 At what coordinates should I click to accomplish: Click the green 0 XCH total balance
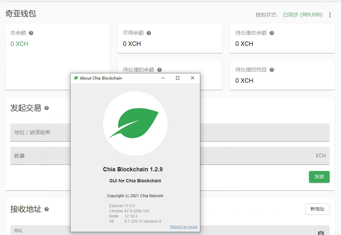pos(19,44)
